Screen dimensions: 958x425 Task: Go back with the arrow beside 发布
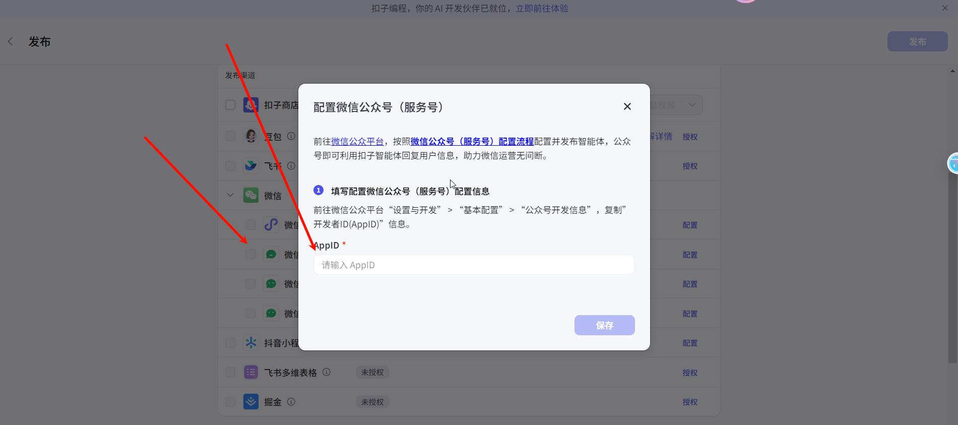pos(11,41)
